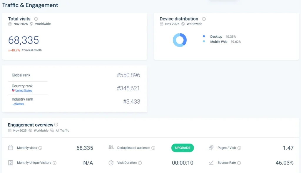Click info icon next to Monthly visits
The width and height of the screenshot is (301, 173).
40,148
